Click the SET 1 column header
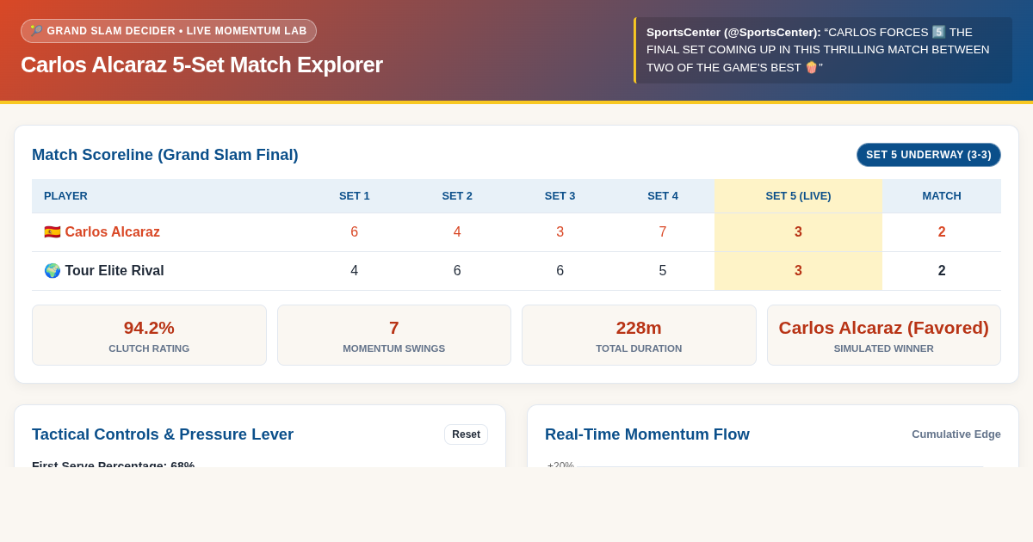 [x=355, y=196]
